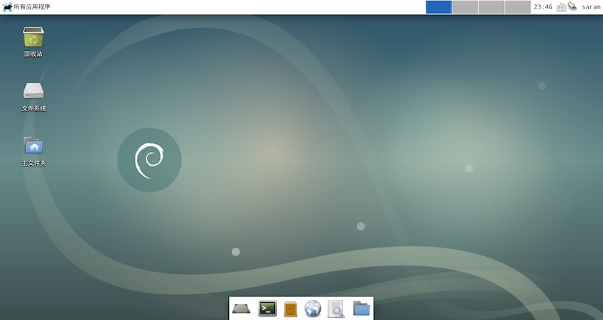Open the keyboard input method tray icon
The width and height of the screenshot is (603, 320).
(x=561, y=7)
